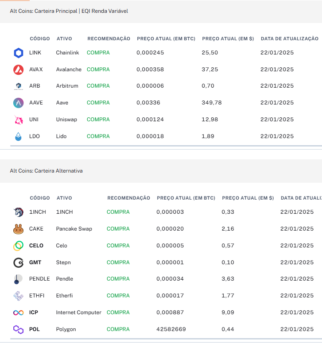Click the date in the ETHFI row
This screenshot has width=322, height=343.
coord(297,296)
